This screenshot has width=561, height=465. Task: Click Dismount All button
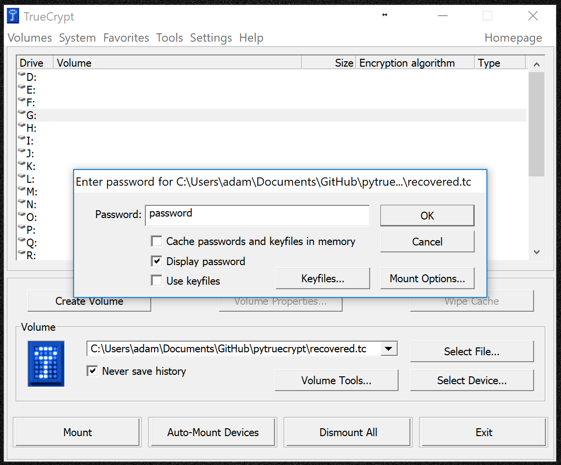point(348,432)
